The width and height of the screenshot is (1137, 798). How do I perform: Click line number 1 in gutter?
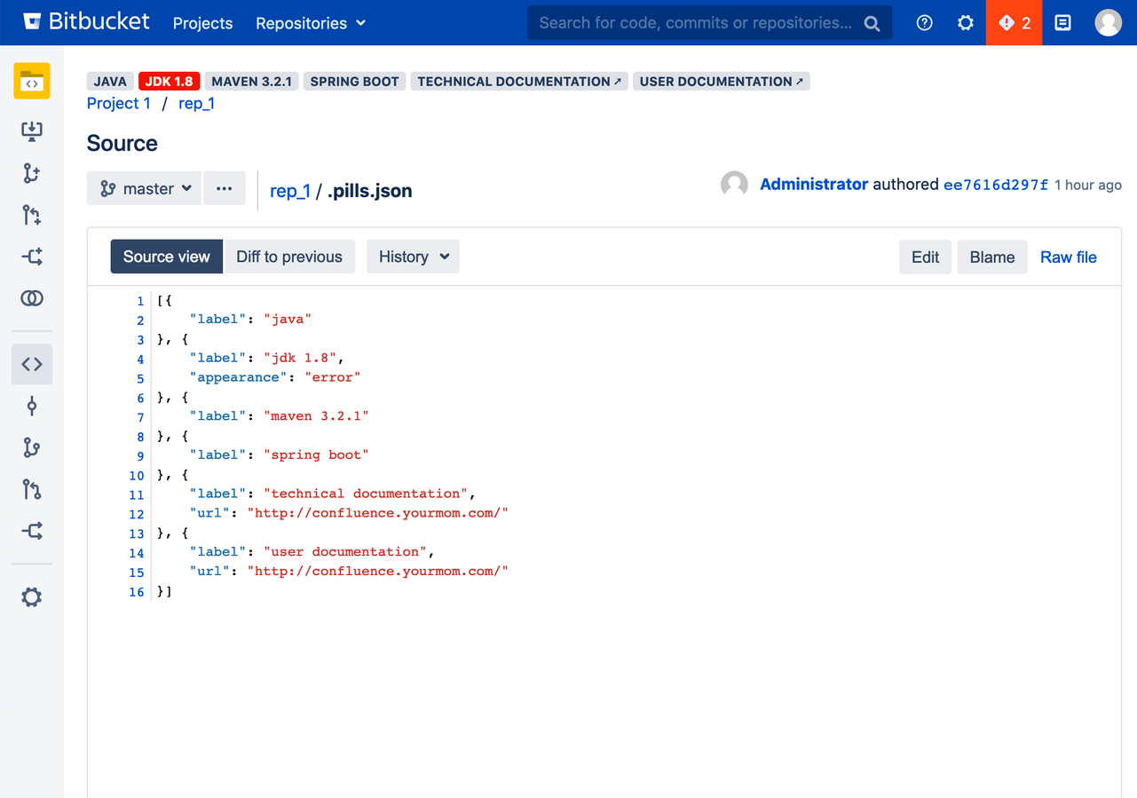(140, 302)
